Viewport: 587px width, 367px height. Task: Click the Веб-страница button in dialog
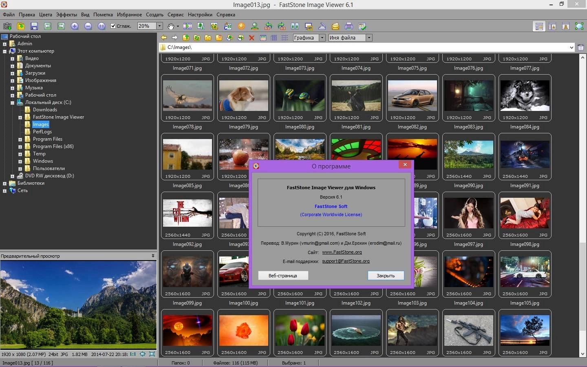(x=283, y=276)
